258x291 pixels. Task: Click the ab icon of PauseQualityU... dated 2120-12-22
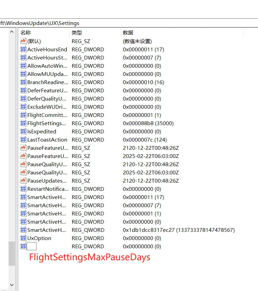[23, 164]
